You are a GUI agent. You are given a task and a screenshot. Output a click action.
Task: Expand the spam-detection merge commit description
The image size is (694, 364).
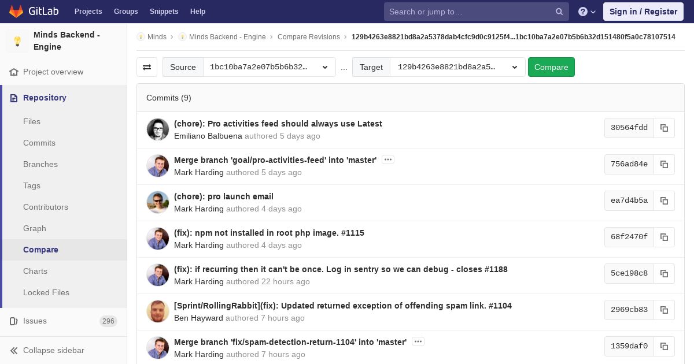418,342
